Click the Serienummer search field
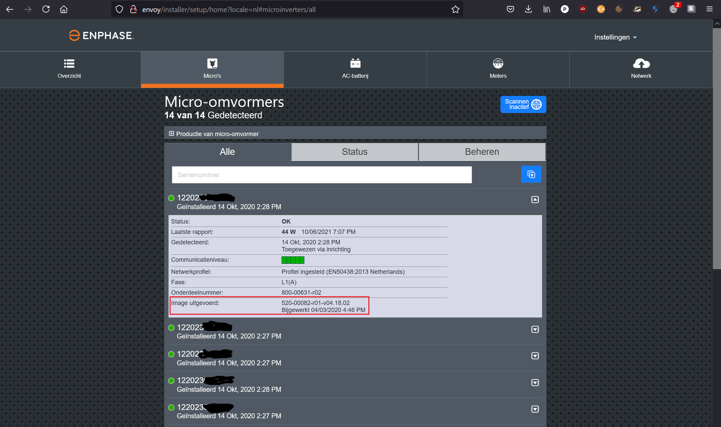The width and height of the screenshot is (721, 427). [x=321, y=175]
